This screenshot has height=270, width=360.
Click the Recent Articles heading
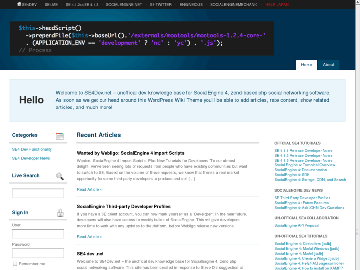coord(99,135)
